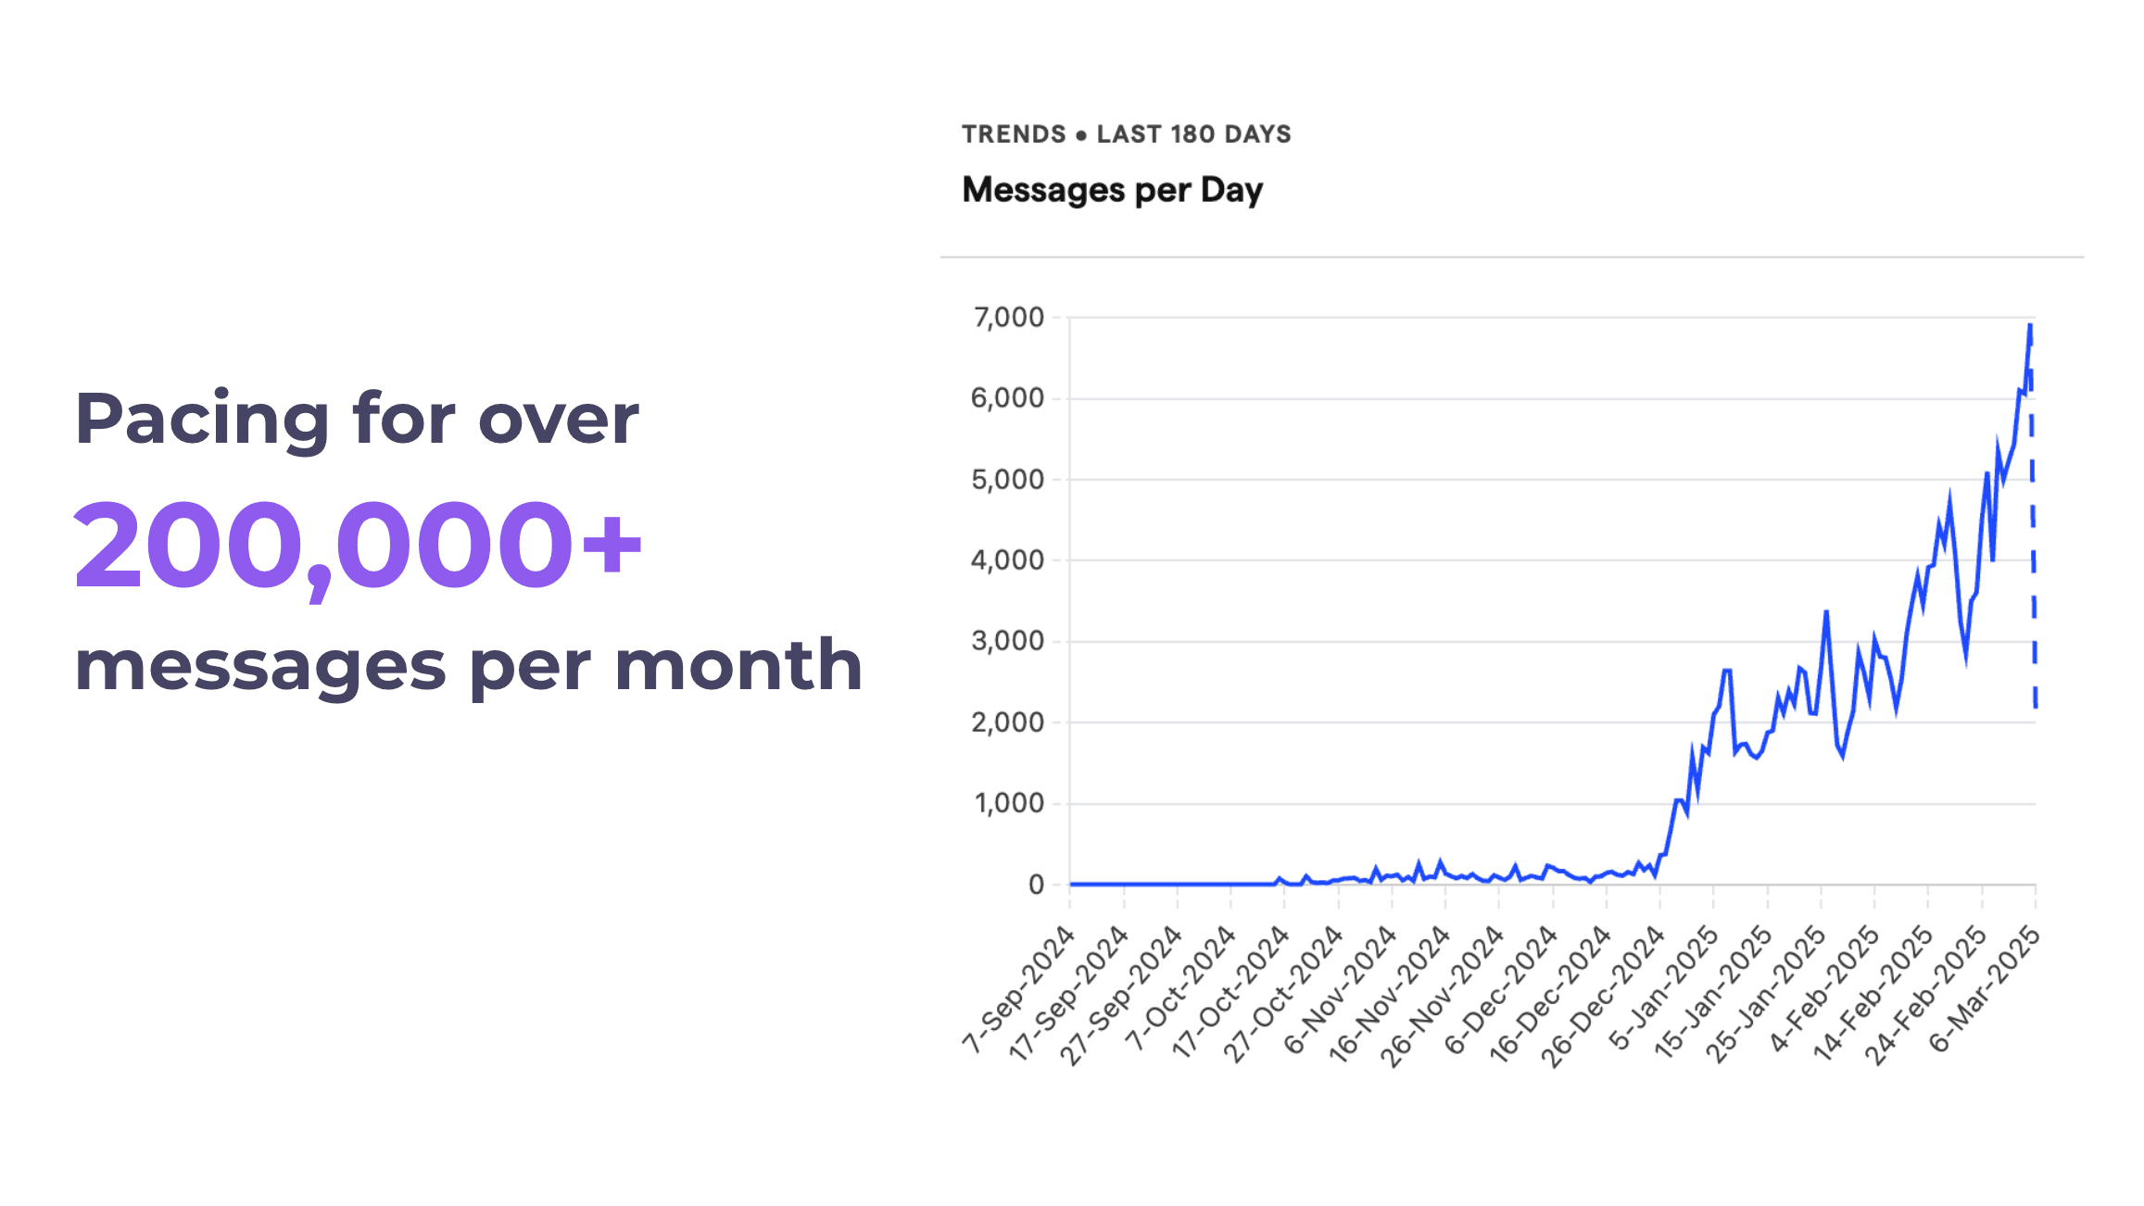Image resolution: width=2144 pixels, height=1206 pixels.
Task: Click the 3,000 y-axis label
Action: pos(1007,641)
